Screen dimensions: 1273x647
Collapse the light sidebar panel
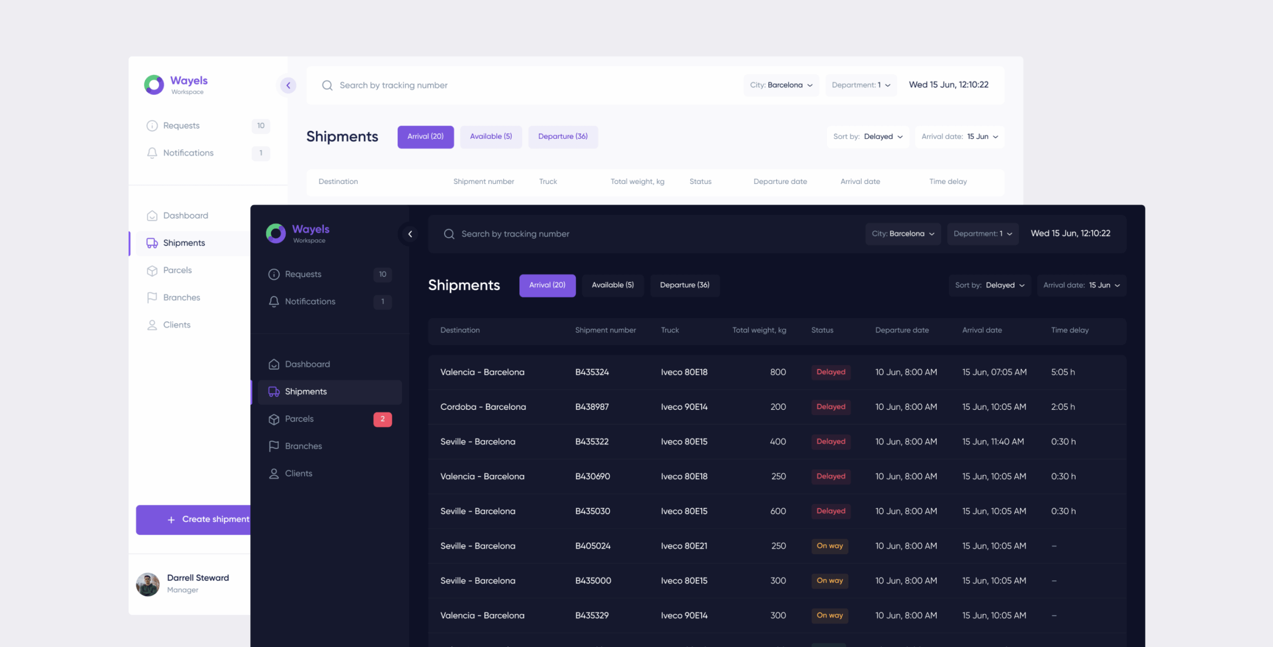click(287, 85)
